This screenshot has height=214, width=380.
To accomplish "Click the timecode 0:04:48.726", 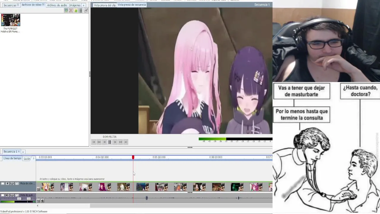I will pyautogui.click(x=110, y=137).
